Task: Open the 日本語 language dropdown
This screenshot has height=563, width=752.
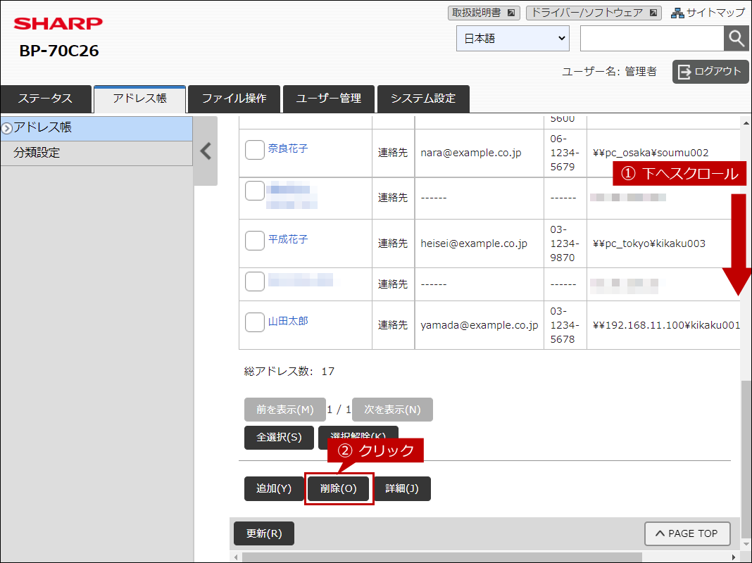Action: click(x=513, y=39)
